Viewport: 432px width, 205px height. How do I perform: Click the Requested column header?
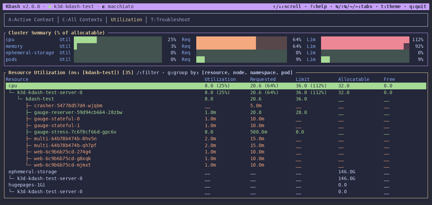[x=263, y=79]
